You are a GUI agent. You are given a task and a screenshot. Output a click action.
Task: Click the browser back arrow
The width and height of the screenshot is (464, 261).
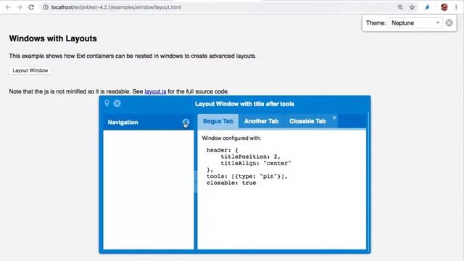click(x=8, y=7)
